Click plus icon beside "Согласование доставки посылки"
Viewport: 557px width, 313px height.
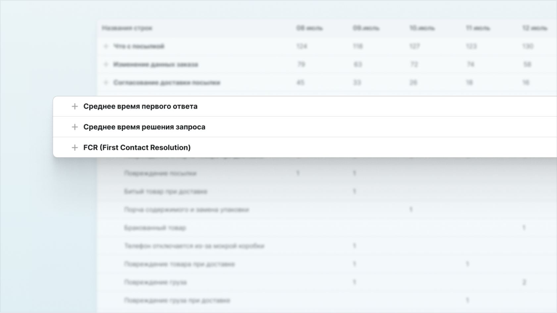(x=106, y=83)
